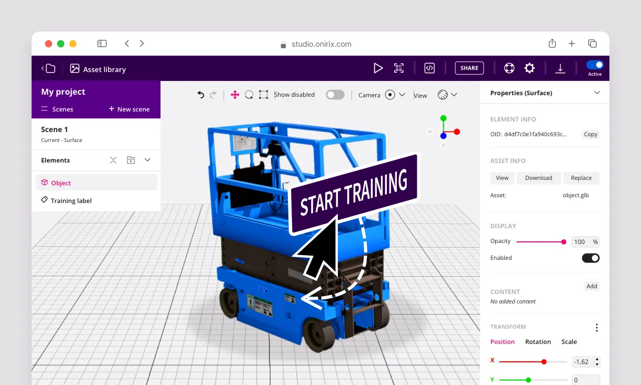641x385 pixels.
Task: Collapse the Properties (Surface) panel
Action: click(x=597, y=93)
